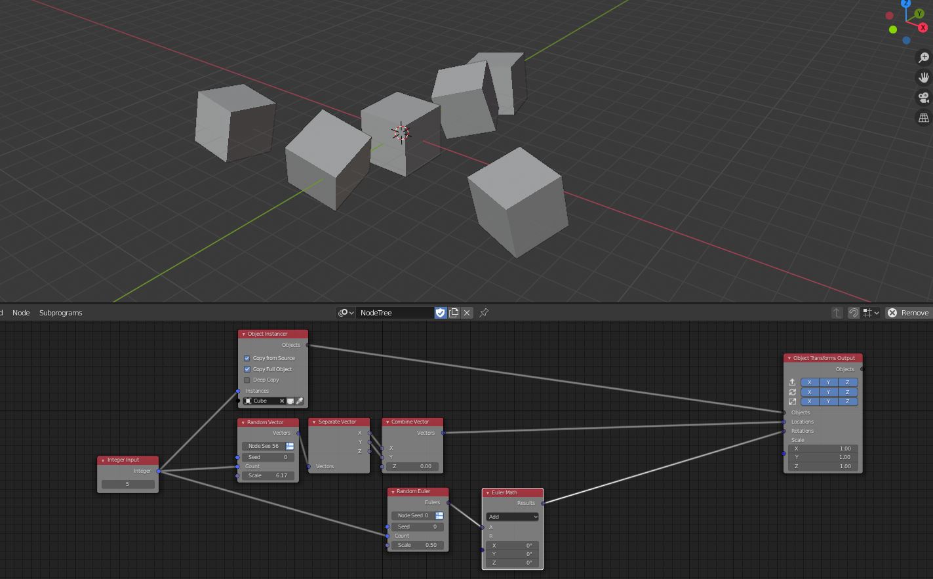This screenshot has height=579, width=933.
Task: Toggle fake user shield icon for NodeTree
Action: (x=441, y=313)
